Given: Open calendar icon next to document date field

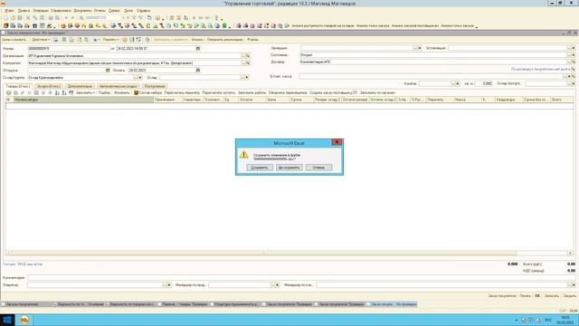Looking at the screenshot, I should 198,48.
